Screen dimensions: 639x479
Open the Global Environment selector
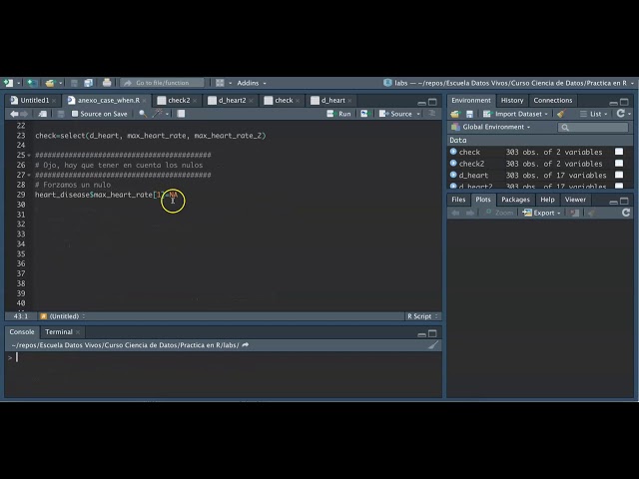pos(491,127)
